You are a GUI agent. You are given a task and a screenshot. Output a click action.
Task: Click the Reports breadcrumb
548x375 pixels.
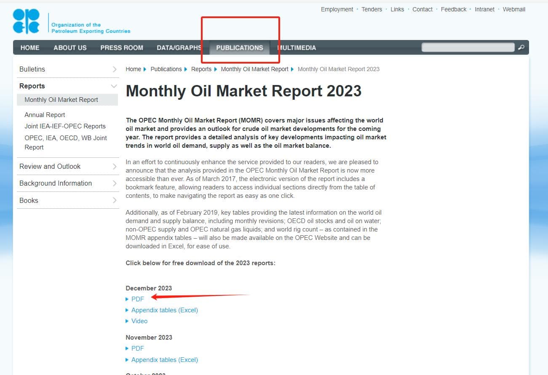point(201,69)
